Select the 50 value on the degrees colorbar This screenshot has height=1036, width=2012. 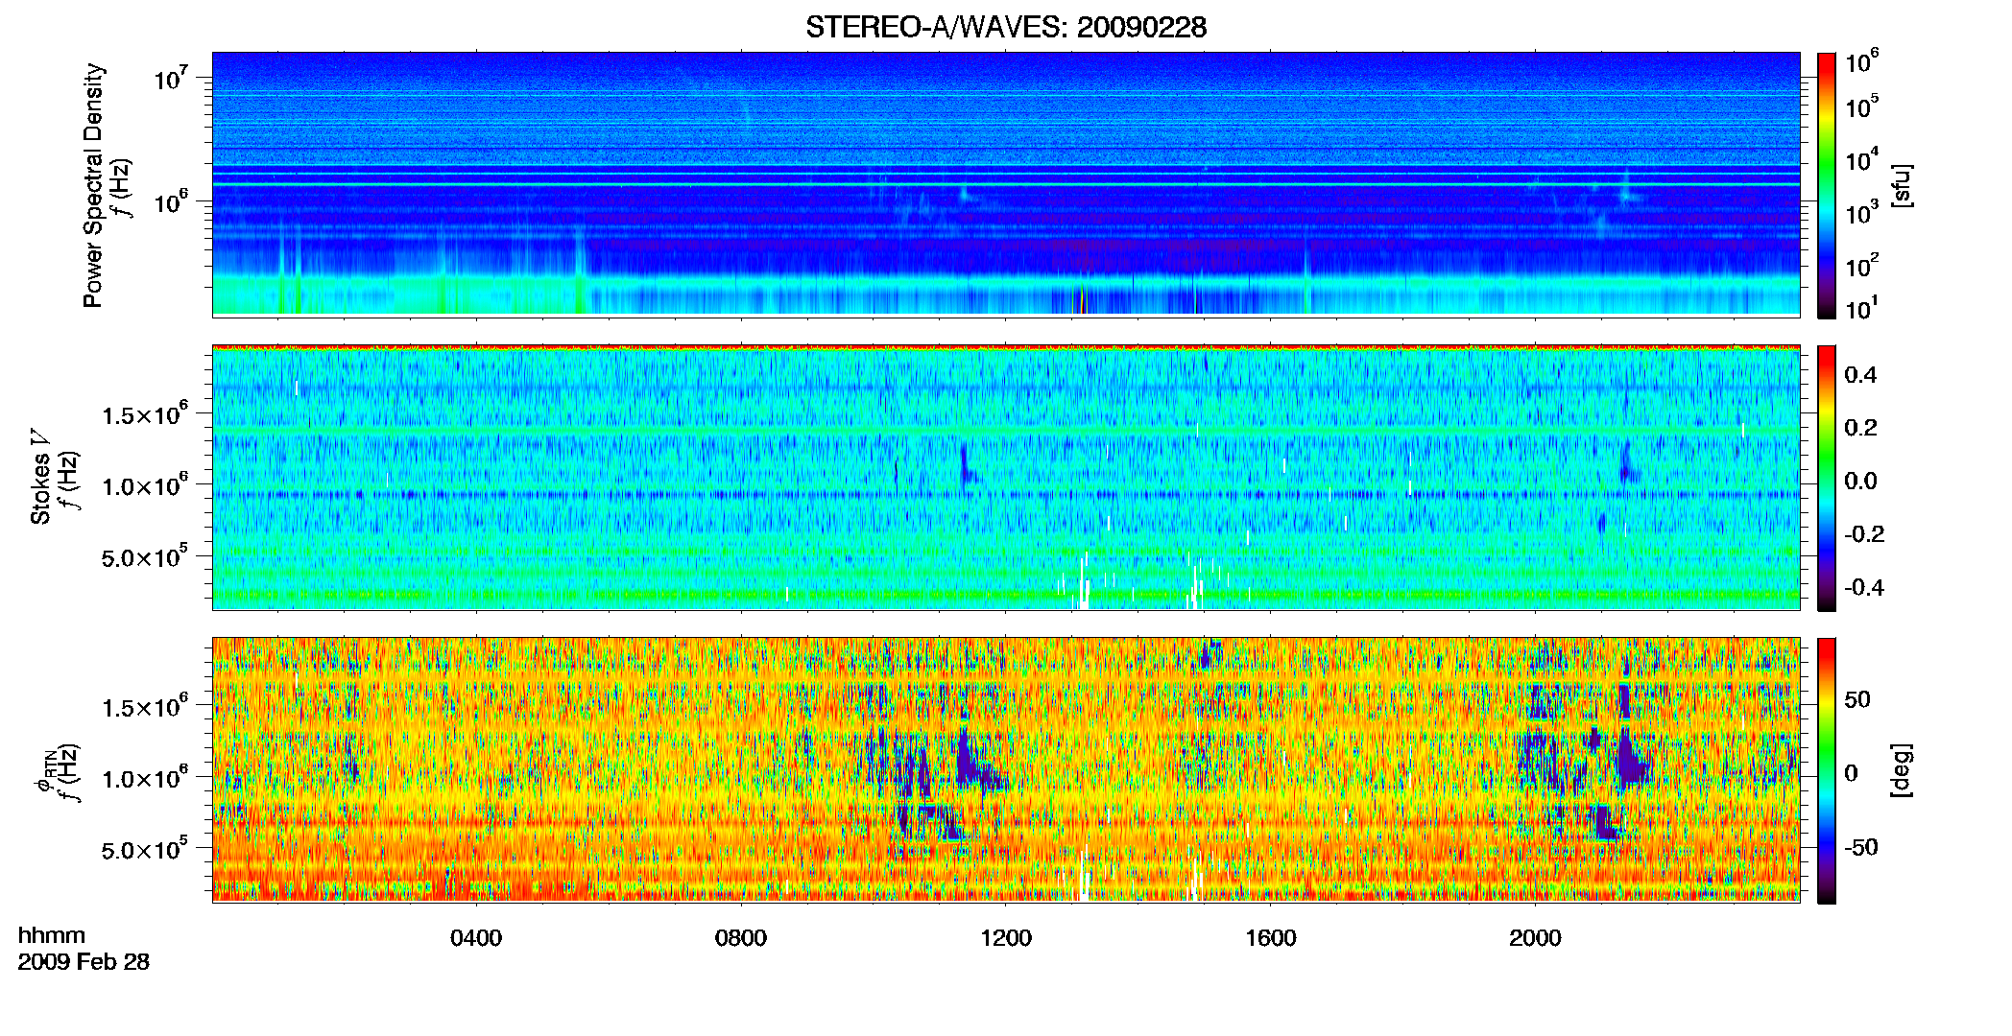(1857, 698)
